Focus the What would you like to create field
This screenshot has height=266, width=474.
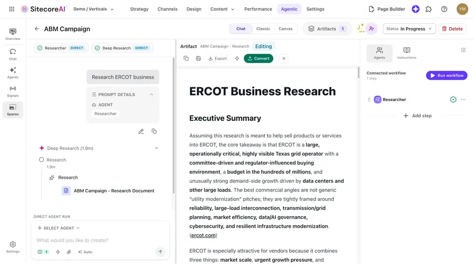click(100, 240)
